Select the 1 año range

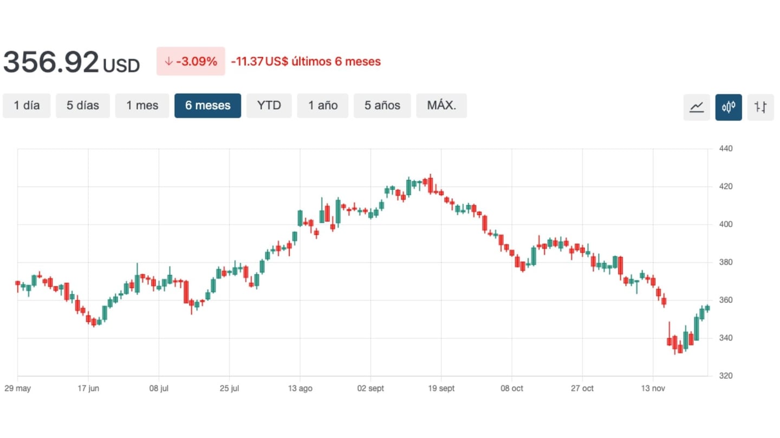(x=323, y=105)
